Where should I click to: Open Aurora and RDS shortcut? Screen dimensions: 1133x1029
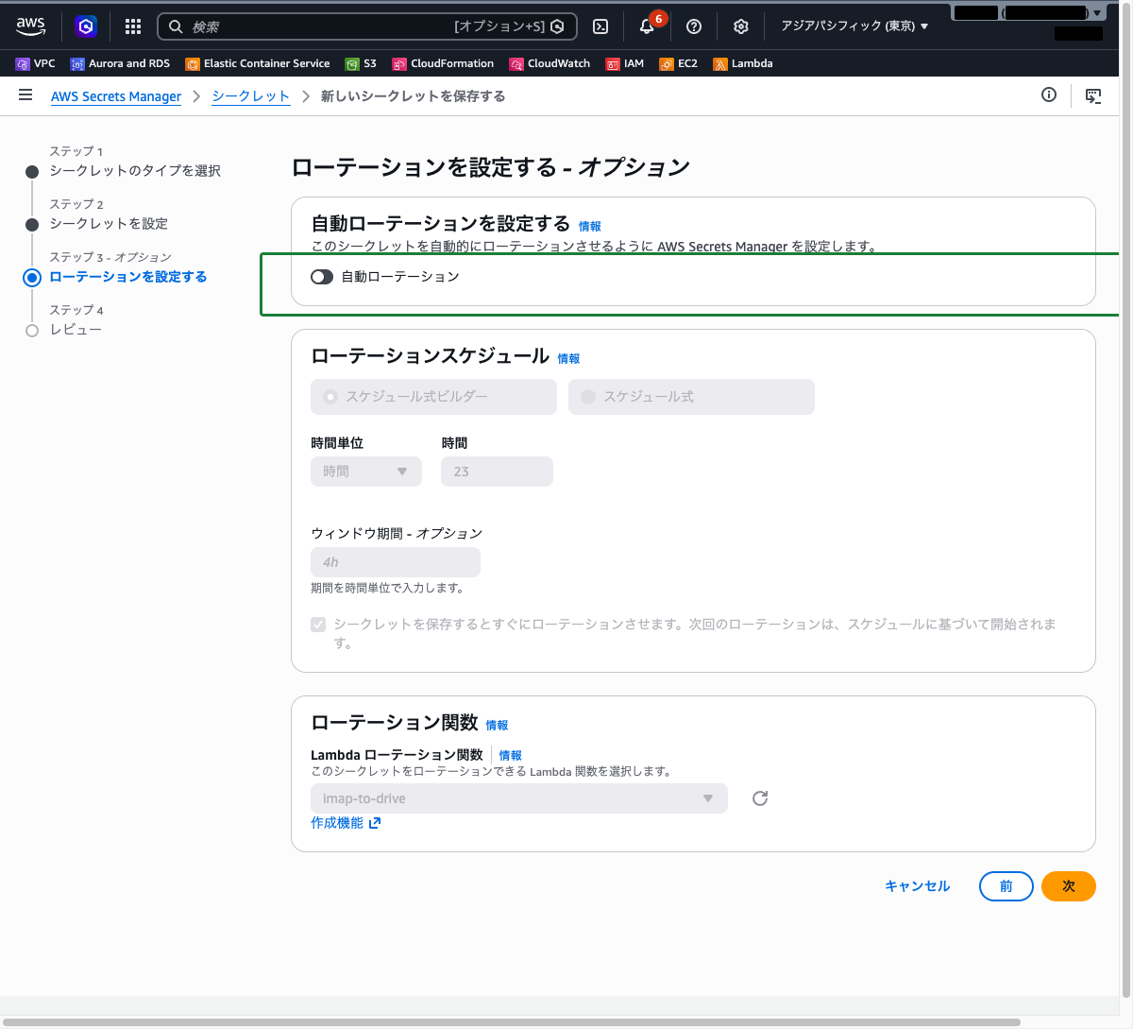click(x=120, y=63)
